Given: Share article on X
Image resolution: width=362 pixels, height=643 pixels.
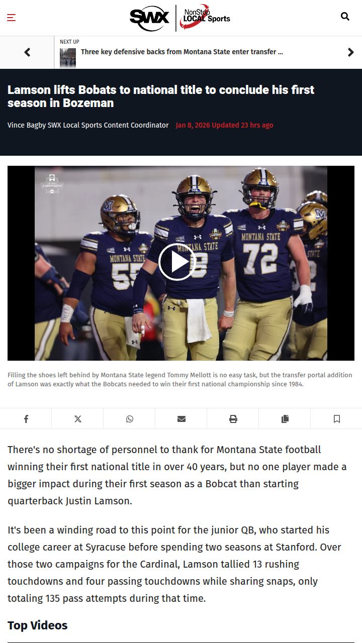Looking at the screenshot, I should pyautogui.click(x=77, y=418).
